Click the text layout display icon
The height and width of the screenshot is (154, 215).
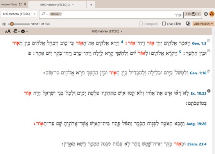15,31
